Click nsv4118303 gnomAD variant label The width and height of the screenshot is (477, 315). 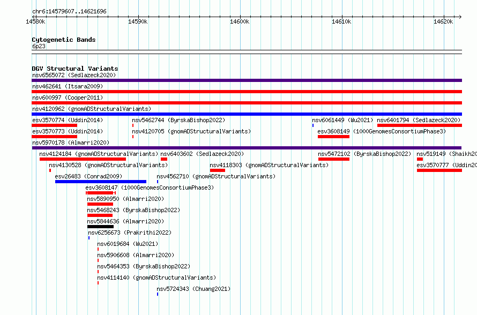click(x=269, y=165)
